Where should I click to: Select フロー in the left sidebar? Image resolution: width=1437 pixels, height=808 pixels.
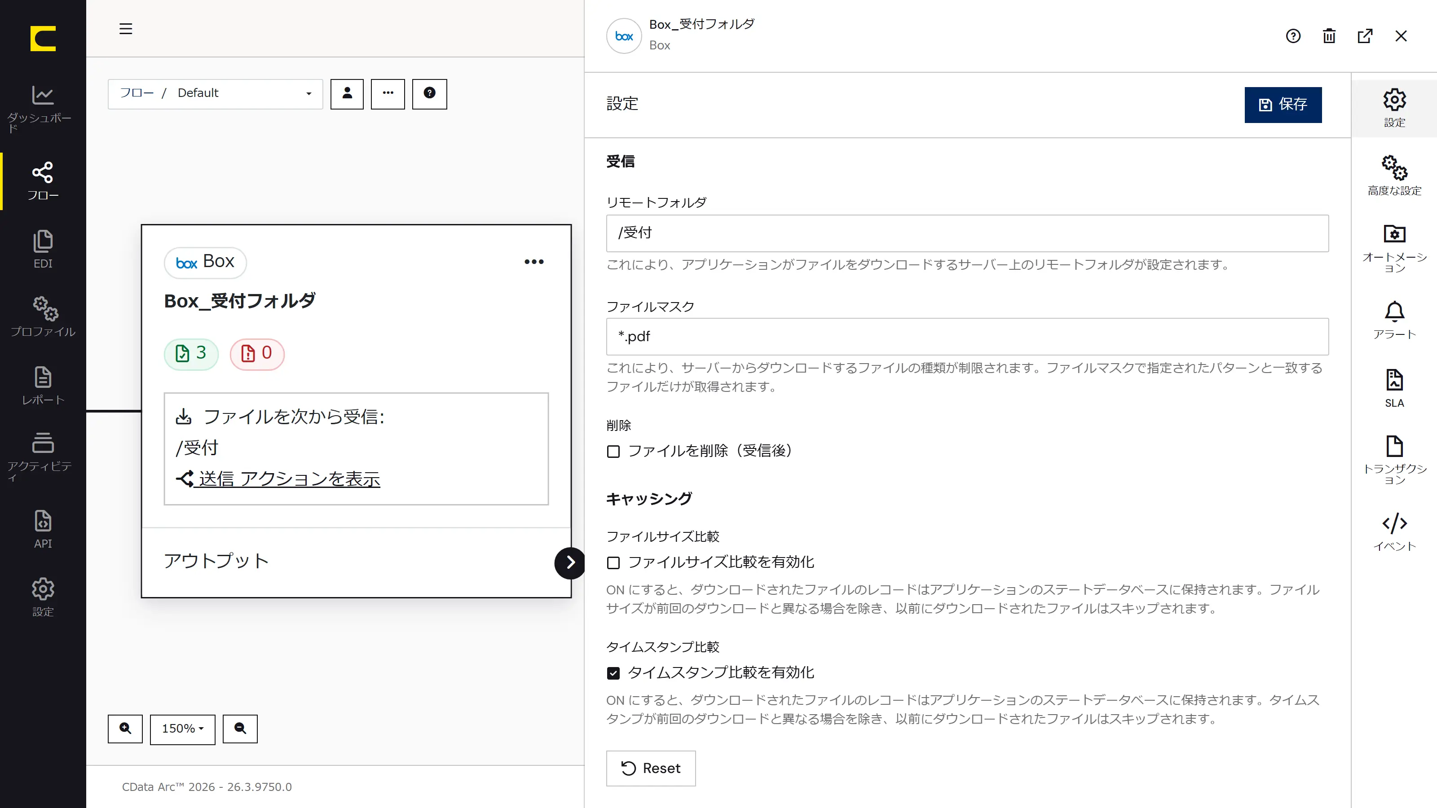(43, 181)
